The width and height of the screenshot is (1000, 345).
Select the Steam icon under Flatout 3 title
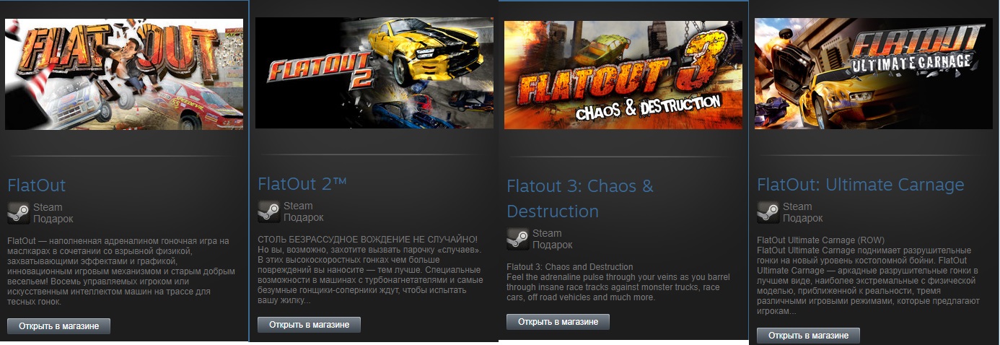[x=518, y=239]
